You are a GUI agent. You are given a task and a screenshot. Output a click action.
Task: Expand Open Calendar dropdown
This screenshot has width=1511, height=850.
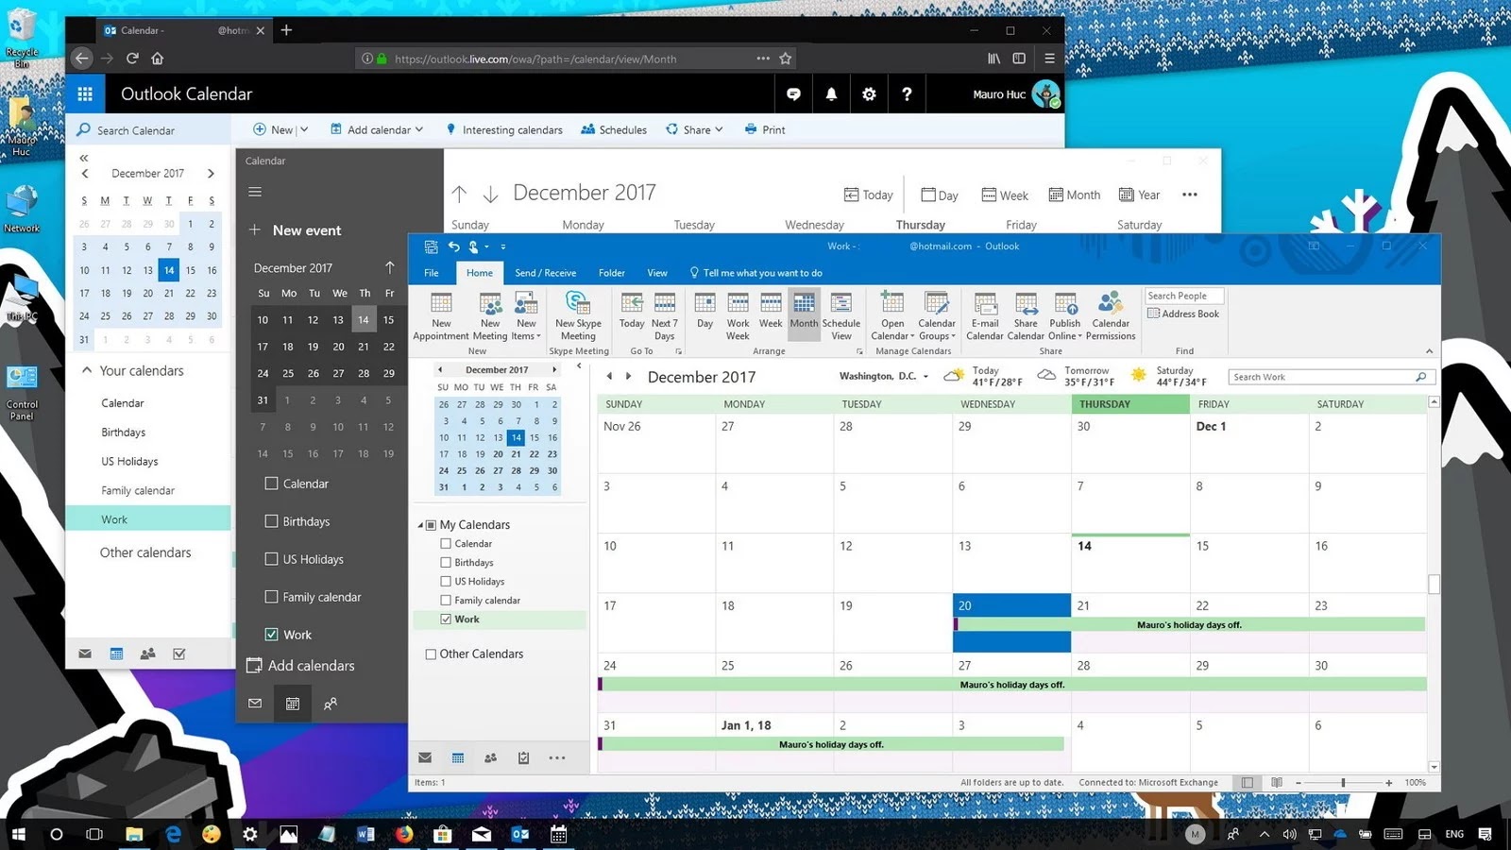coord(892,315)
